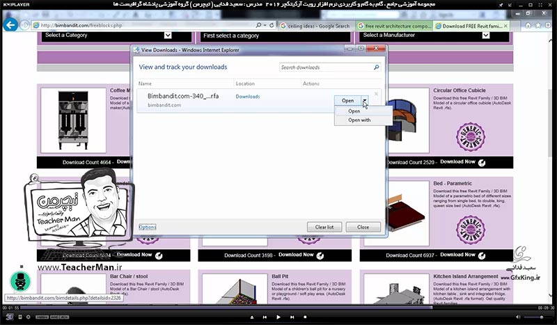This screenshot has width=557, height=325.
Task: Click Close button in View Downloads dialog
Action: (363, 227)
